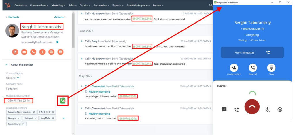Image resolution: width=295 pixels, height=139 pixels.
Task: Remove CADENCE vendor tag
Action: (x=53, y=112)
